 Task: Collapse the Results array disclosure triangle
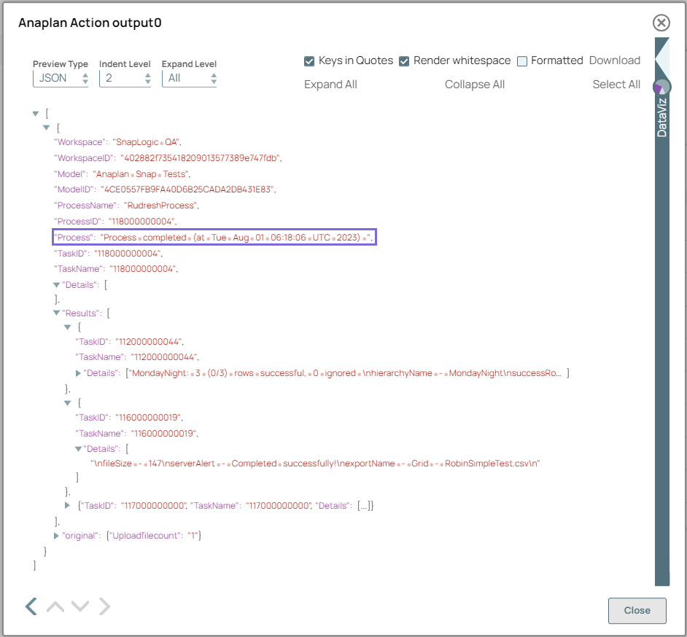click(56, 313)
